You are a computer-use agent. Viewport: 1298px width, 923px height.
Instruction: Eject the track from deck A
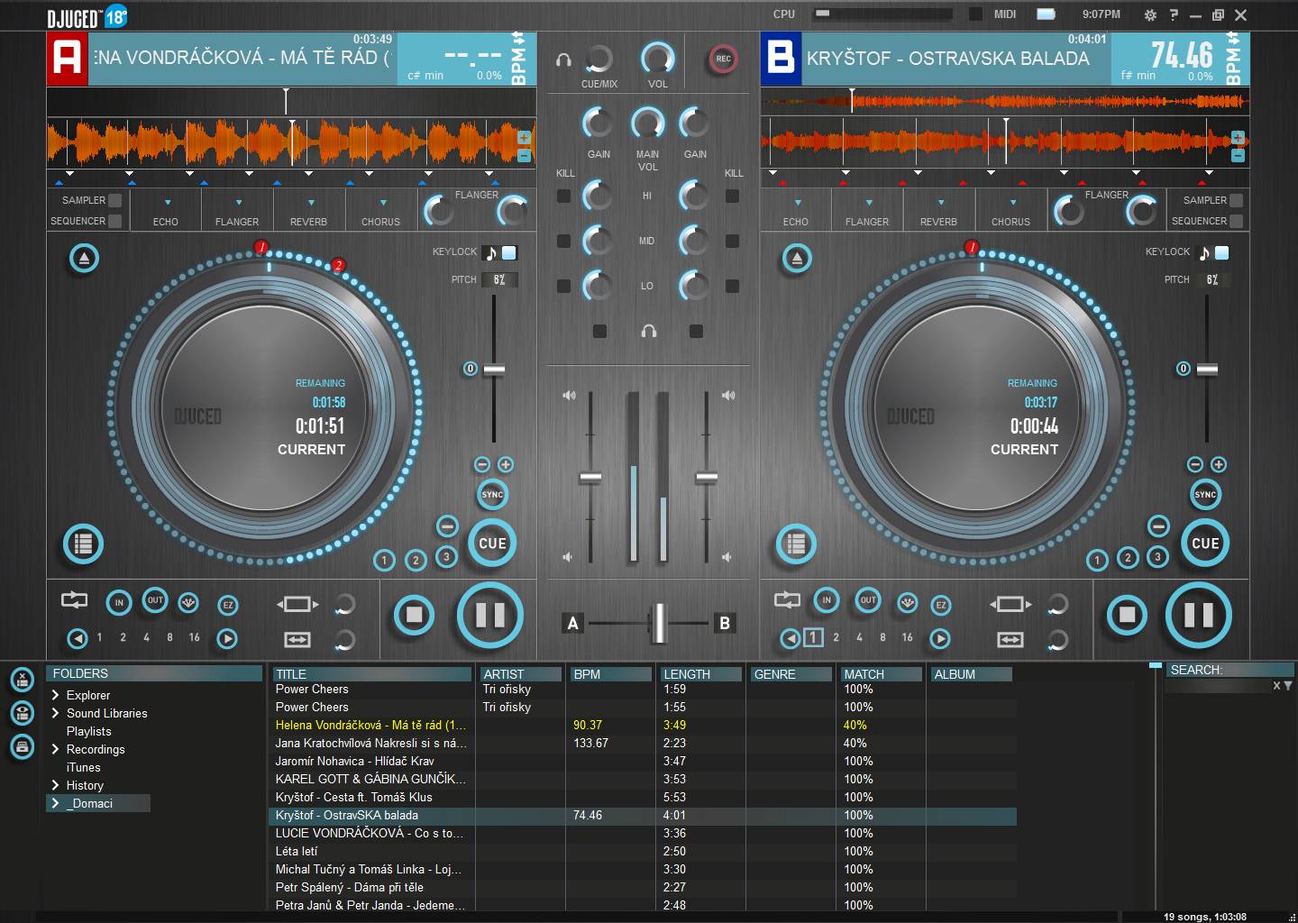tap(84, 259)
